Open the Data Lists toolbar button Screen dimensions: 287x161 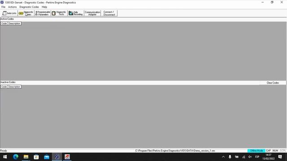9,13
